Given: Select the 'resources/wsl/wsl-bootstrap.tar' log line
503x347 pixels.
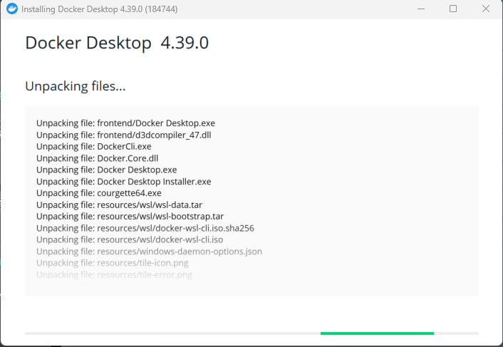Looking at the screenshot, I should point(130,217).
